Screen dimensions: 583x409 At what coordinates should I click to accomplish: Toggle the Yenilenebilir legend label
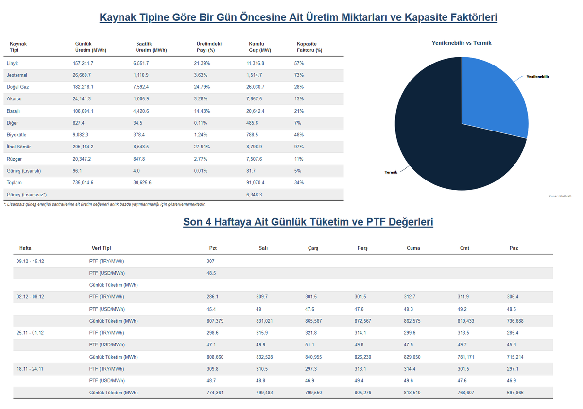(537, 77)
